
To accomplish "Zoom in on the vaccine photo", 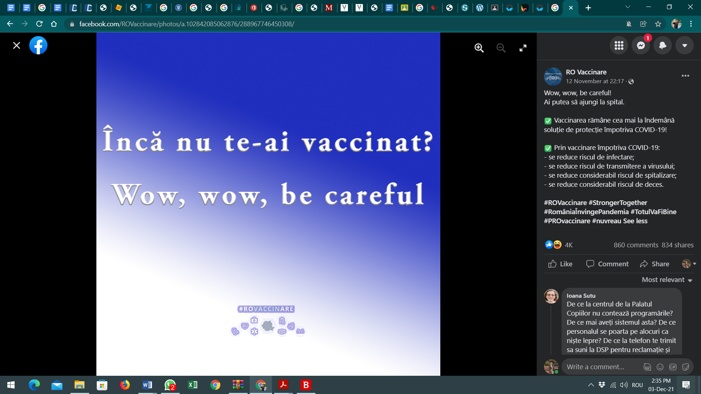I will (479, 48).
